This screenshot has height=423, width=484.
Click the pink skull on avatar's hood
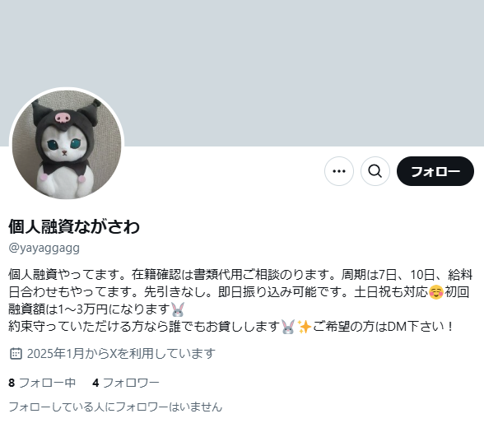pos(63,117)
